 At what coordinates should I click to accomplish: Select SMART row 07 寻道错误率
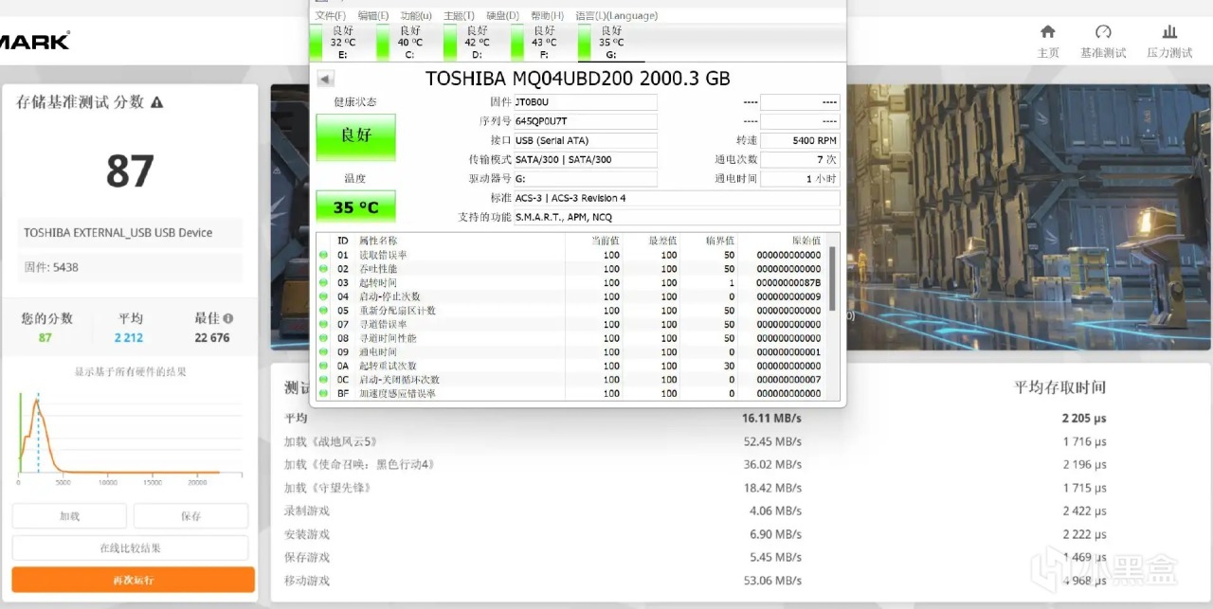click(x=571, y=324)
